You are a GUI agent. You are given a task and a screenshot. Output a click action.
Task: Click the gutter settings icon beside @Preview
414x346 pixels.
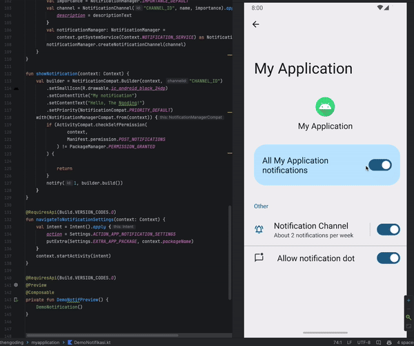(x=15, y=284)
